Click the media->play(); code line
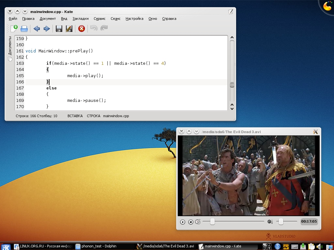This screenshot has height=250, width=334. 85,76
